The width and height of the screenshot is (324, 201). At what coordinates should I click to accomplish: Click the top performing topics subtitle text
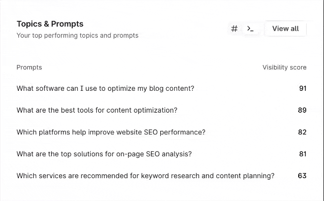click(77, 36)
